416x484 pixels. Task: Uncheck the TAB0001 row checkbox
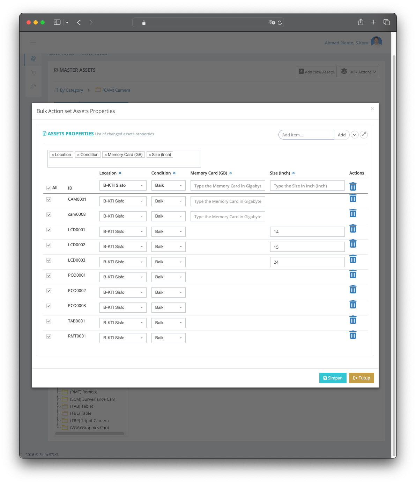(x=49, y=321)
